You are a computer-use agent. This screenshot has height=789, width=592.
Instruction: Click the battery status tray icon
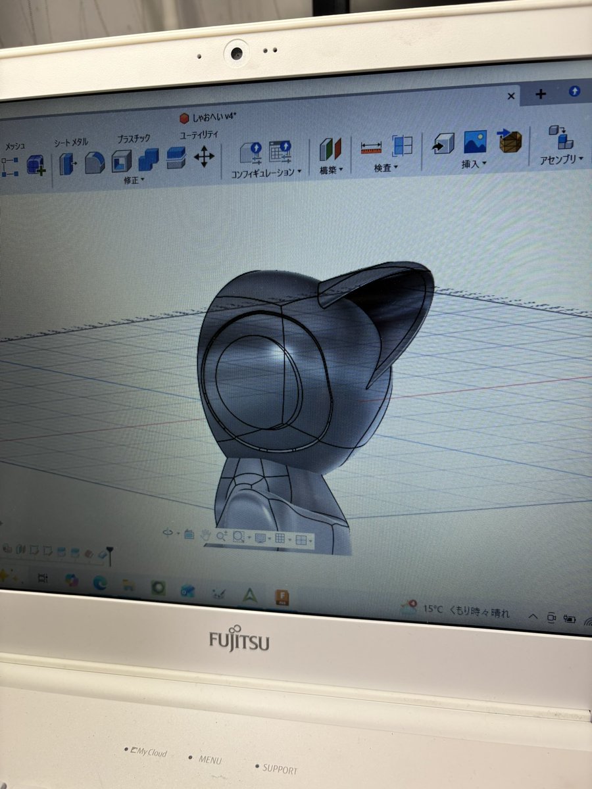(x=570, y=619)
